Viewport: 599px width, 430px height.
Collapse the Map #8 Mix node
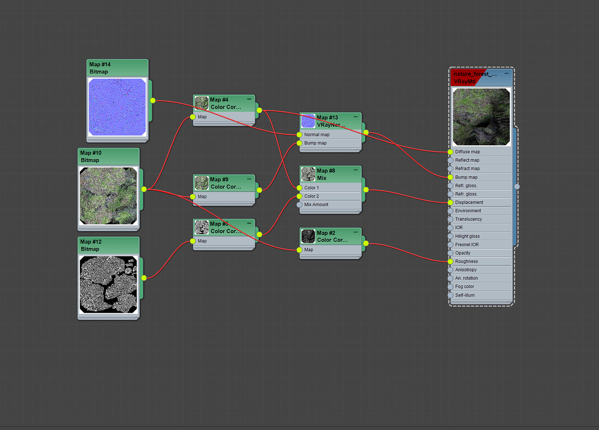click(355, 170)
